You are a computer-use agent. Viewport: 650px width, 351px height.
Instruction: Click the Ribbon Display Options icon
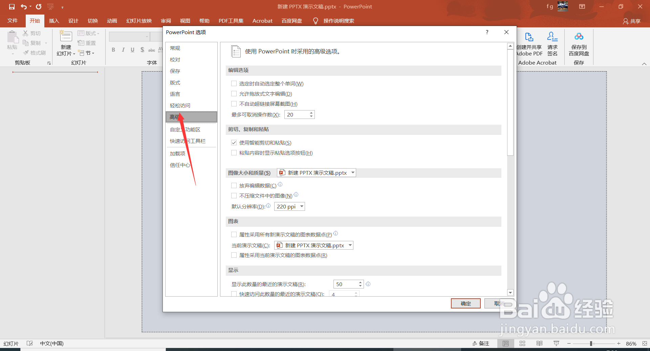tap(582, 6)
